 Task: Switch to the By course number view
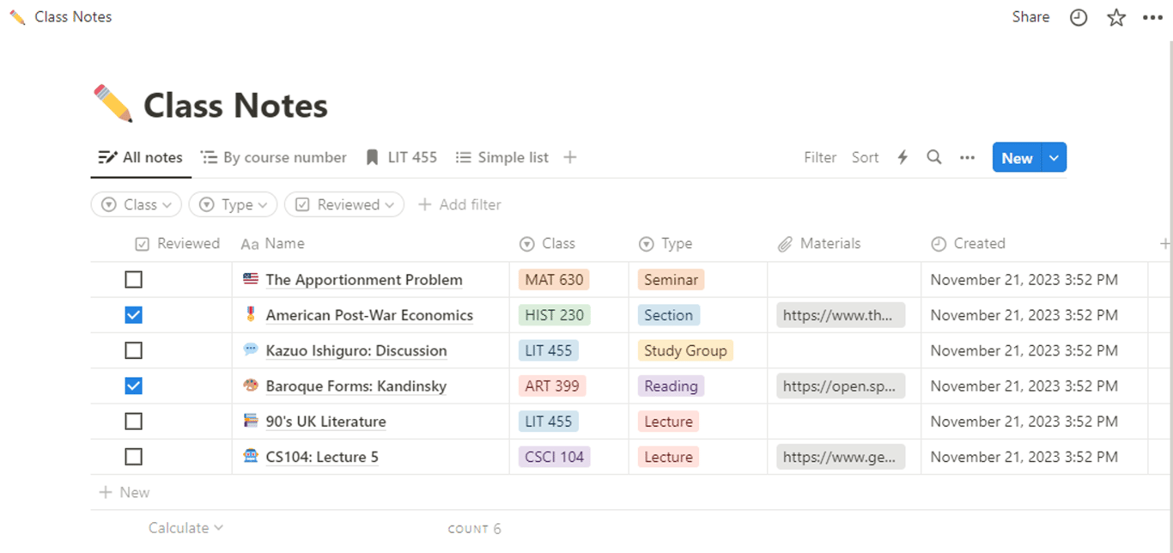click(x=274, y=157)
